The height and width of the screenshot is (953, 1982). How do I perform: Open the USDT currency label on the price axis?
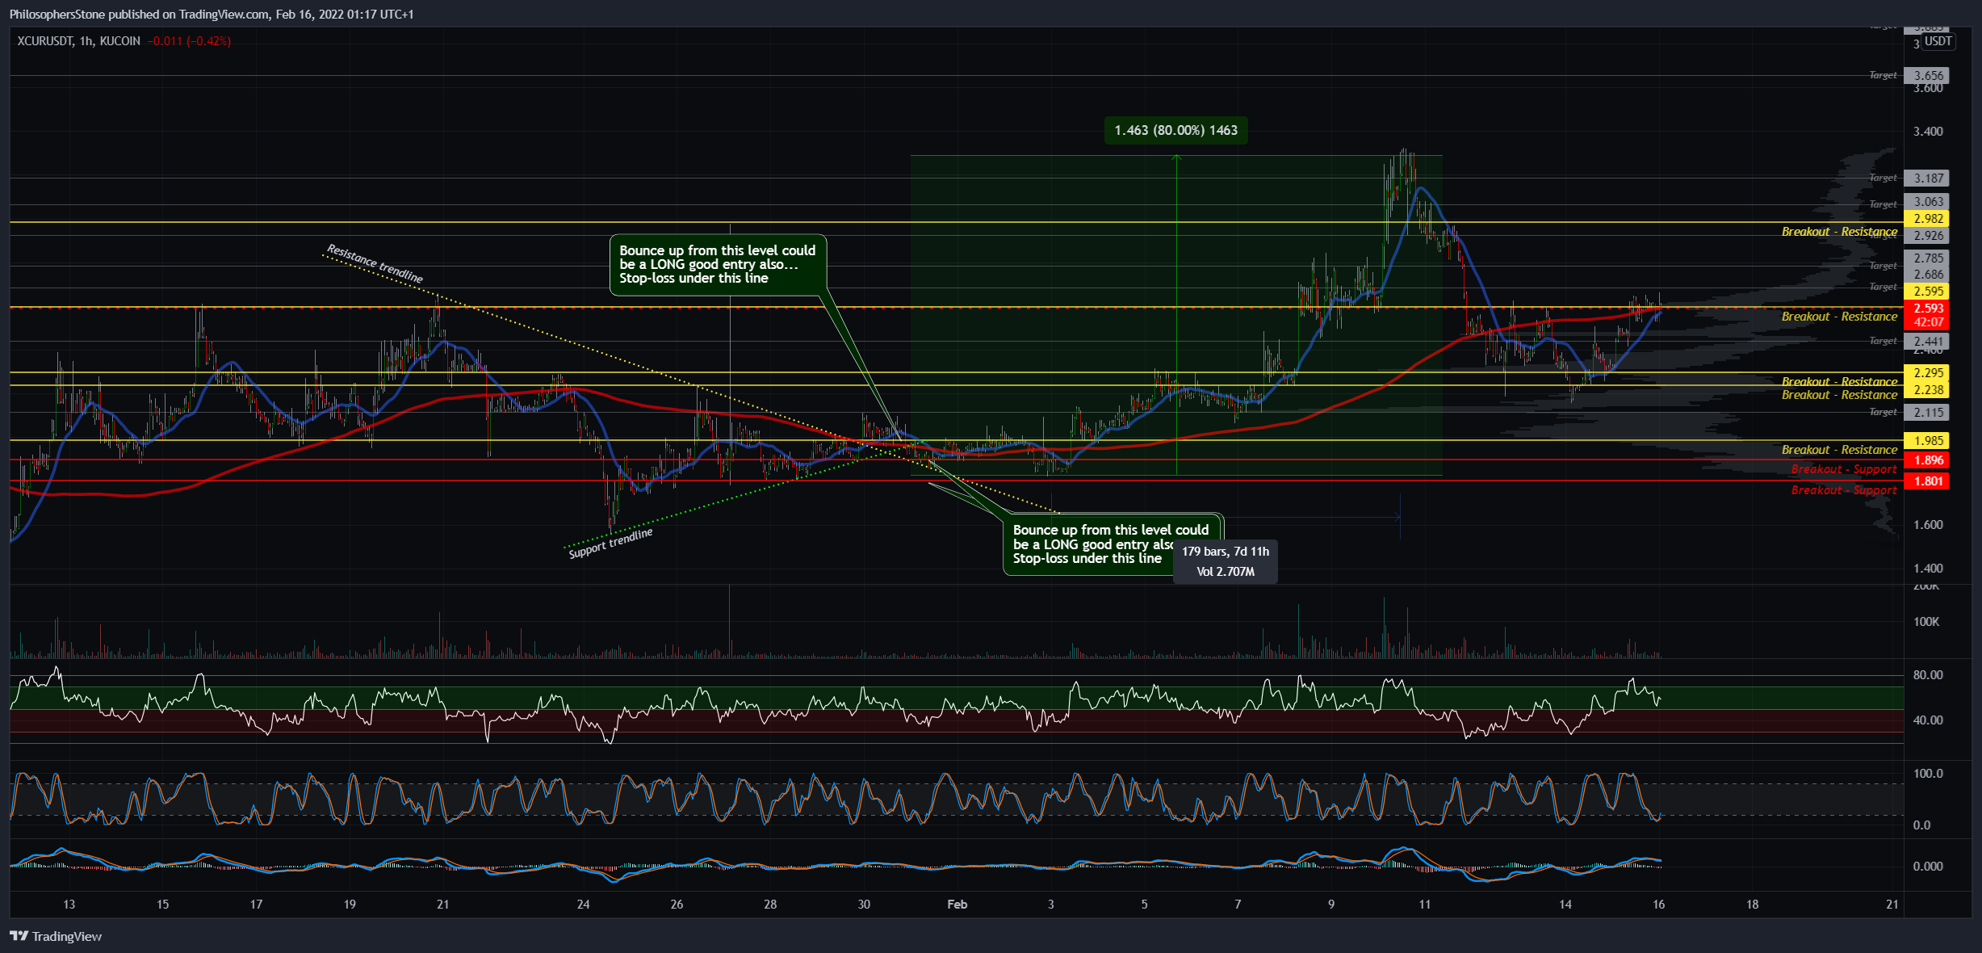pyautogui.click(x=1938, y=41)
